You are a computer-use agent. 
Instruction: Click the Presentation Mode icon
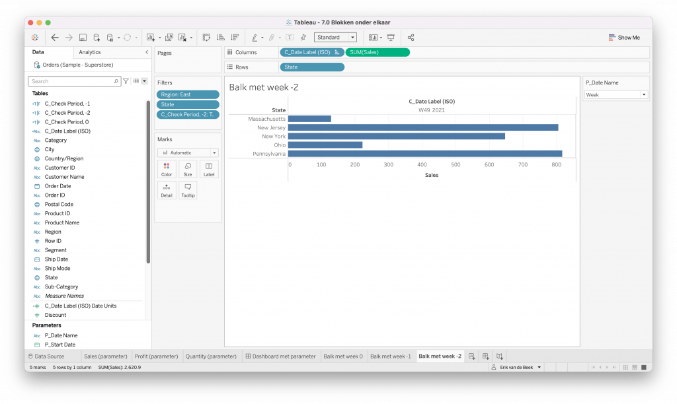pyautogui.click(x=391, y=38)
